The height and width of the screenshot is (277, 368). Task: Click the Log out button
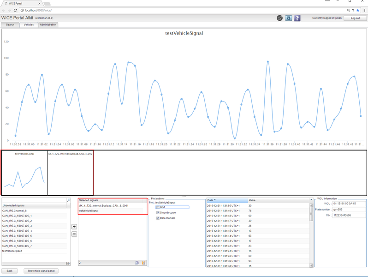click(355, 18)
